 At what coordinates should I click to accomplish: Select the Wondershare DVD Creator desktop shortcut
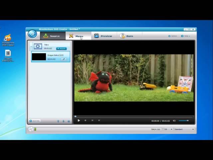[8, 40]
